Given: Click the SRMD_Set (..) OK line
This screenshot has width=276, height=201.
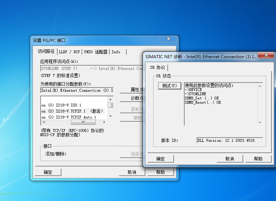Looking at the screenshot, I should tap(202, 98).
